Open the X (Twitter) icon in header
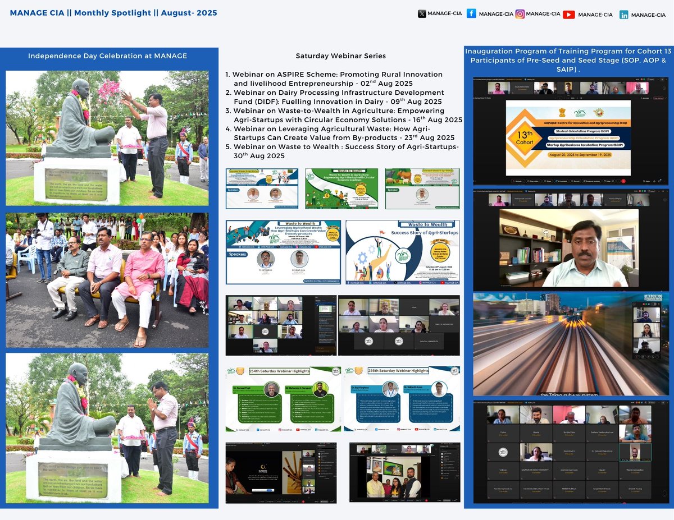674x520 pixels. tap(422, 14)
